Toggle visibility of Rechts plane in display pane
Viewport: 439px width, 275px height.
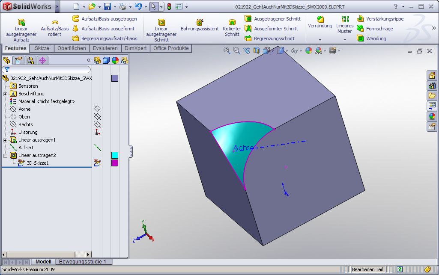97,124
